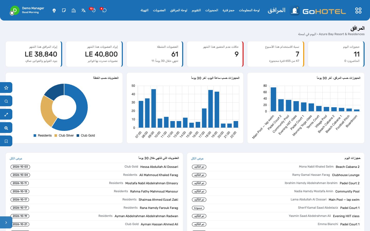
Task: Click the building property icon in header
Action: [x=74, y=10]
